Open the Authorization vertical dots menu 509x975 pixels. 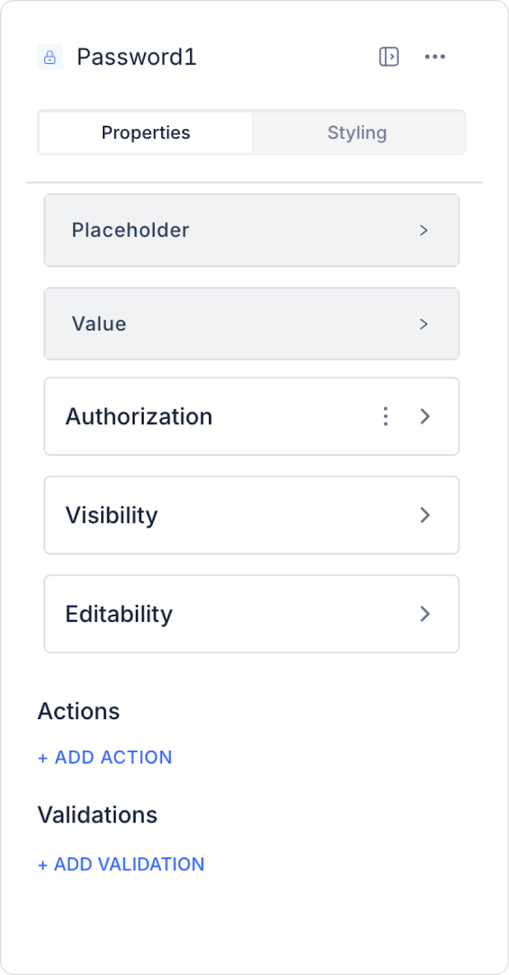[385, 416]
